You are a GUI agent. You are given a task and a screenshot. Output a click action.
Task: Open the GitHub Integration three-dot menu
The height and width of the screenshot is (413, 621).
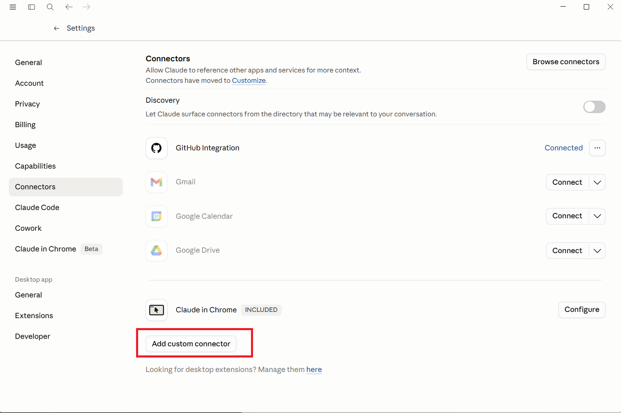pos(597,148)
